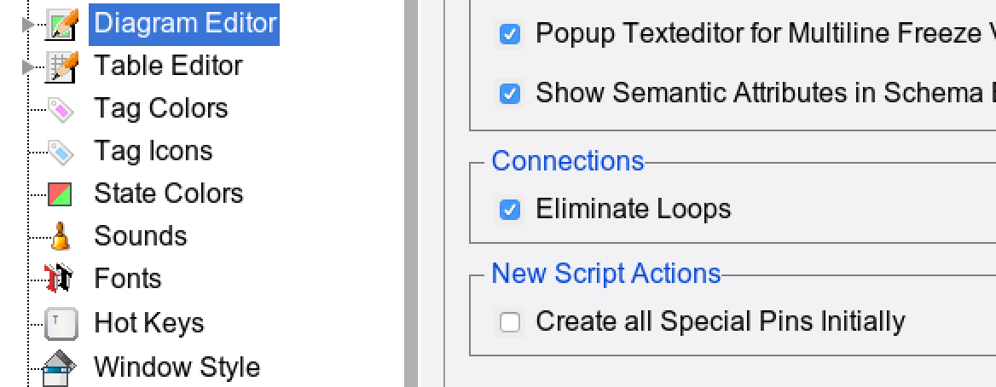Enable Create all Special Pins Initially
This screenshot has width=996, height=387.
(x=509, y=322)
